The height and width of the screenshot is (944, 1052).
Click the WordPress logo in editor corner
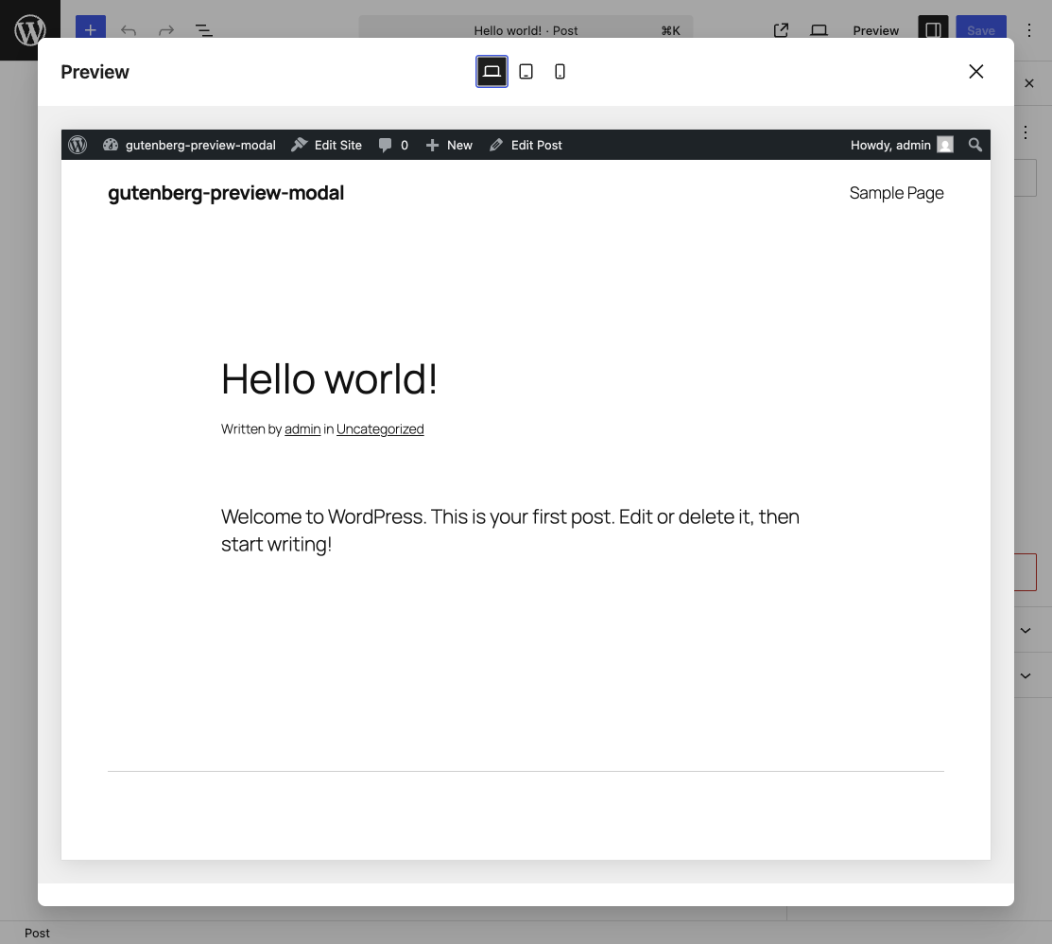pos(30,30)
